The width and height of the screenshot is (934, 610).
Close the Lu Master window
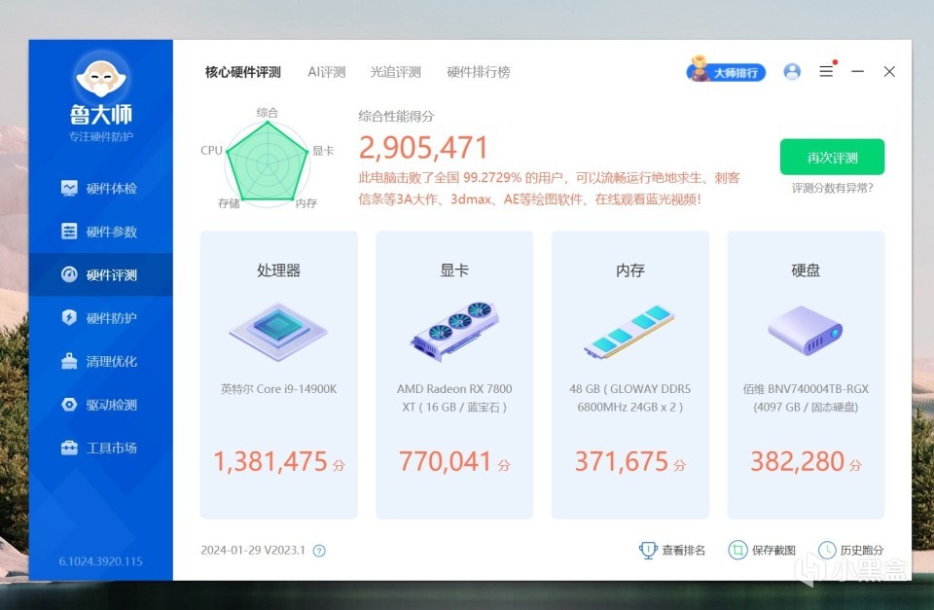click(889, 71)
